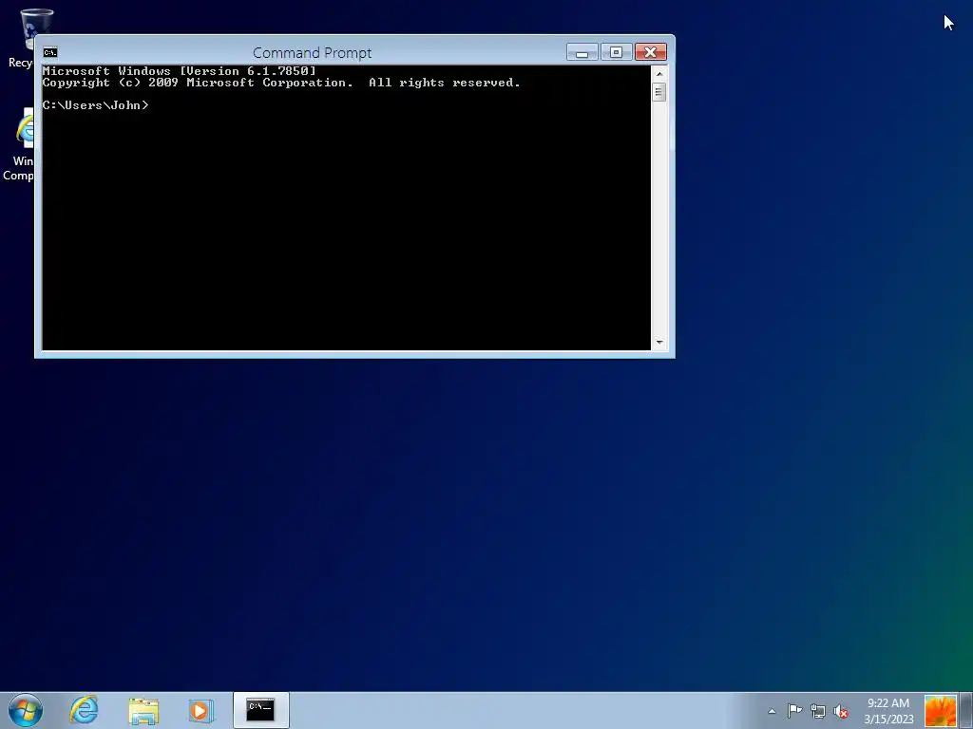Open the Action Center flag icon
The height and width of the screenshot is (729, 973).
(x=794, y=711)
